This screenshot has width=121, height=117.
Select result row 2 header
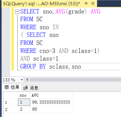click(11, 109)
